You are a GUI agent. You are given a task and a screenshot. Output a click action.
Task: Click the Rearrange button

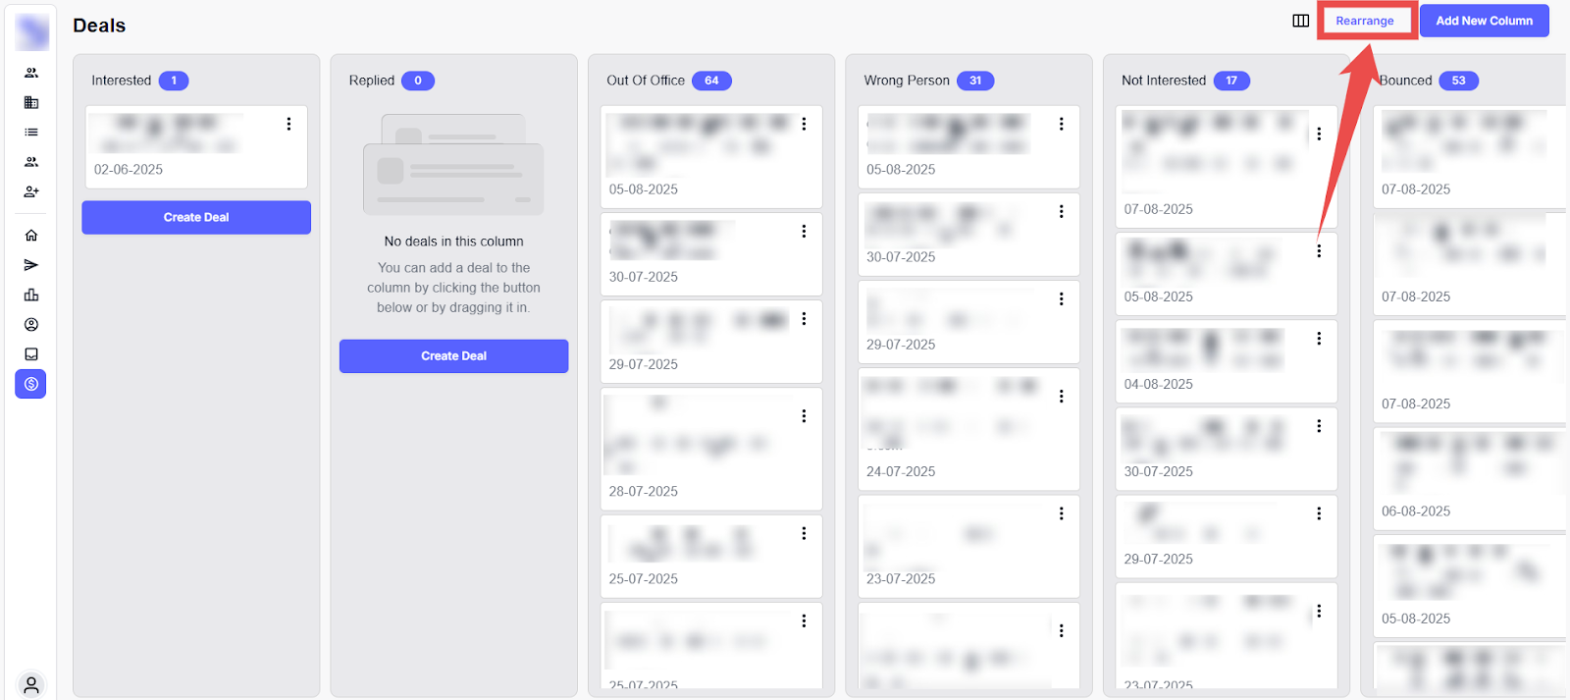1364,21
